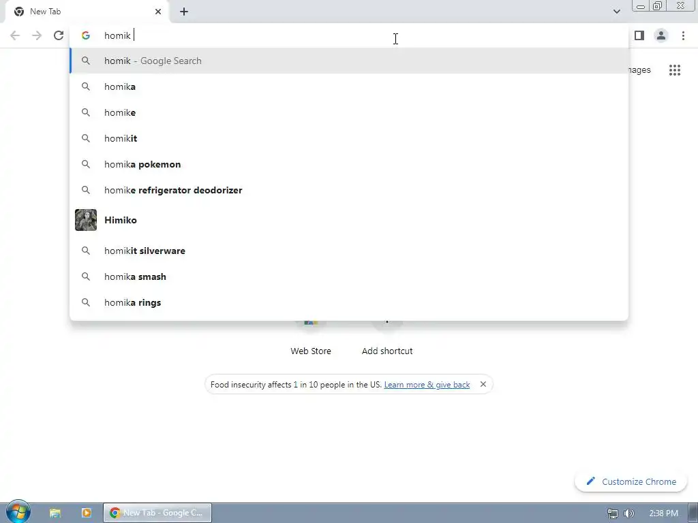This screenshot has width=698, height=523.
Task: Close the New Tab tab
Action: (x=158, y=12)
